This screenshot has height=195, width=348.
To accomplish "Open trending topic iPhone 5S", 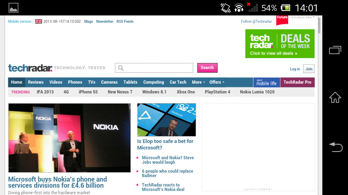I will tap(88, 92).
